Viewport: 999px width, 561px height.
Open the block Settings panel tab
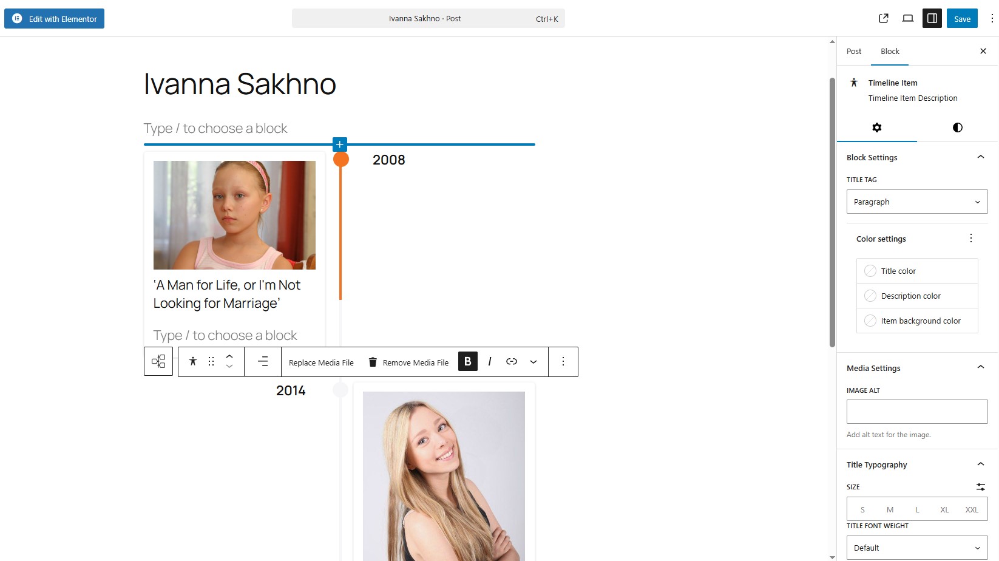coord(876,127)
